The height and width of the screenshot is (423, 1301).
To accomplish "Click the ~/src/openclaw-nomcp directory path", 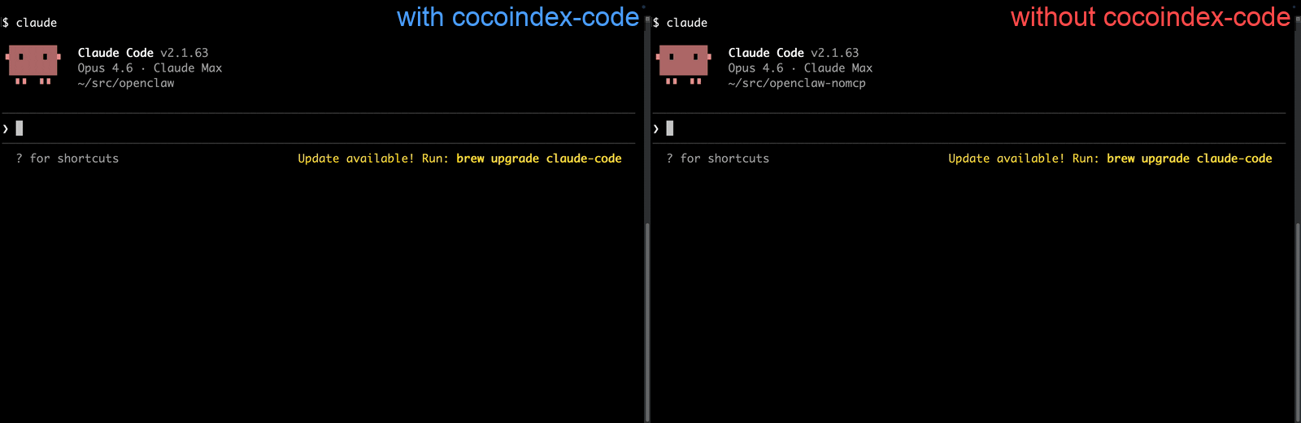I will click(797, 83).
